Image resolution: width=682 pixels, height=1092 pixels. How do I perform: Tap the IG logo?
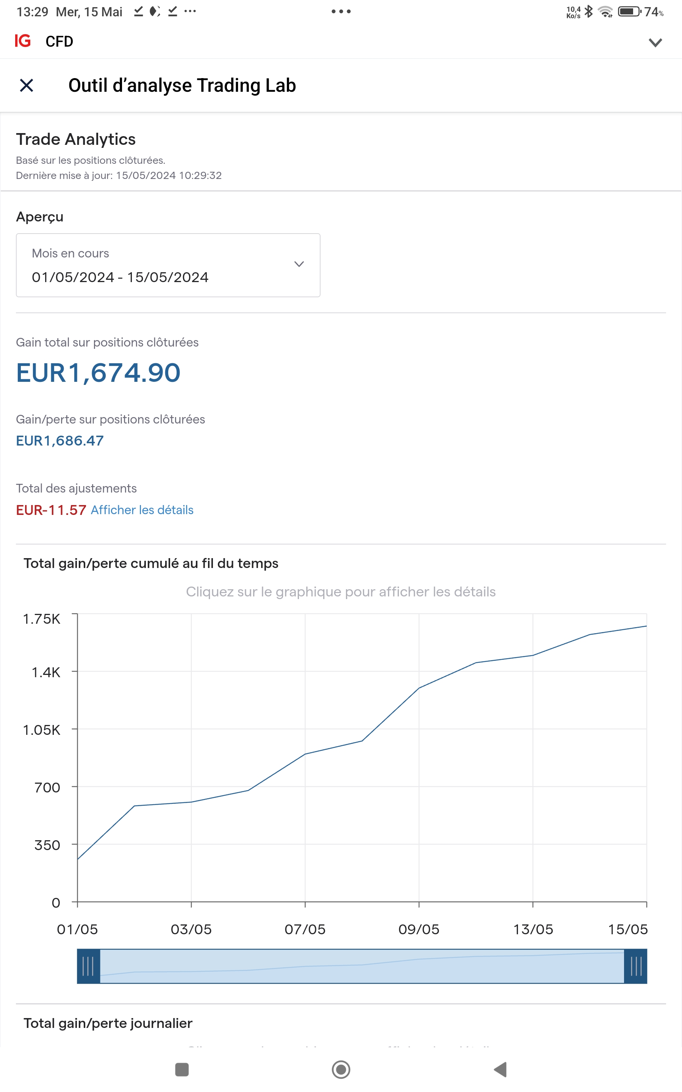tap(23, 41)
